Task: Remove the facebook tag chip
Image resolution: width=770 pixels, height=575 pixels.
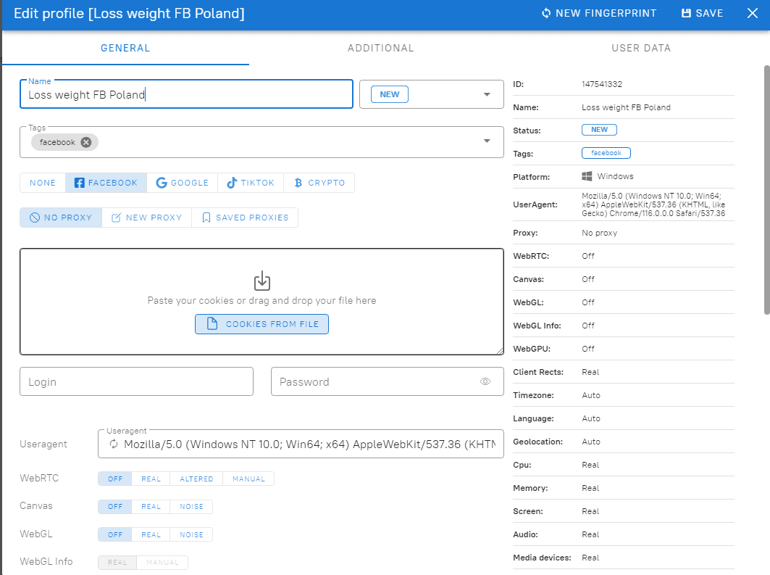Action: [x=86, y=142]
